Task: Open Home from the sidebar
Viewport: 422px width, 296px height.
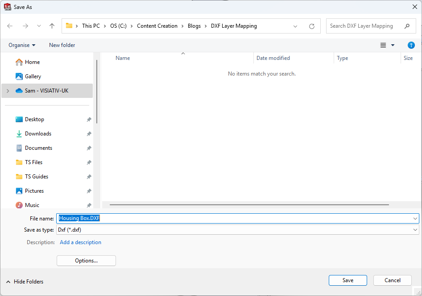Action: point(33,62)
